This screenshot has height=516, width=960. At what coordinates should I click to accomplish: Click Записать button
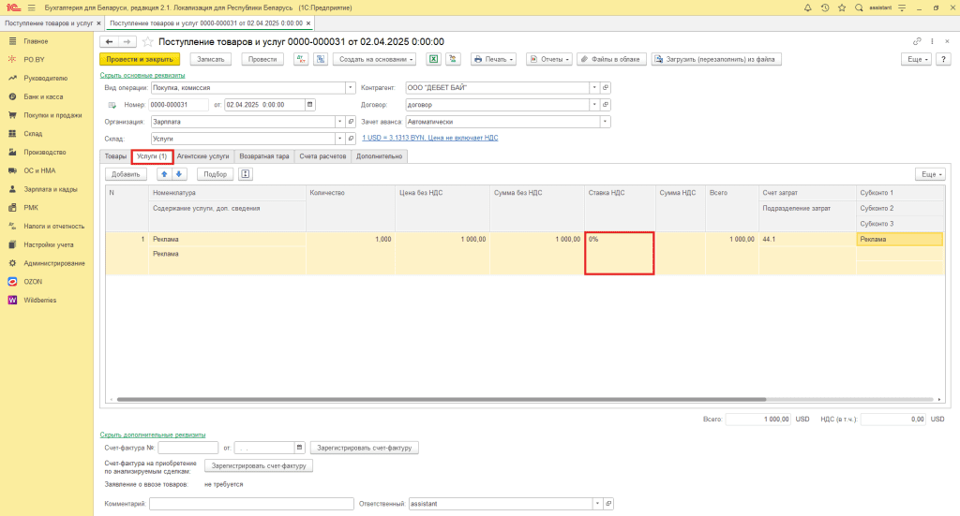click(211, 59)
